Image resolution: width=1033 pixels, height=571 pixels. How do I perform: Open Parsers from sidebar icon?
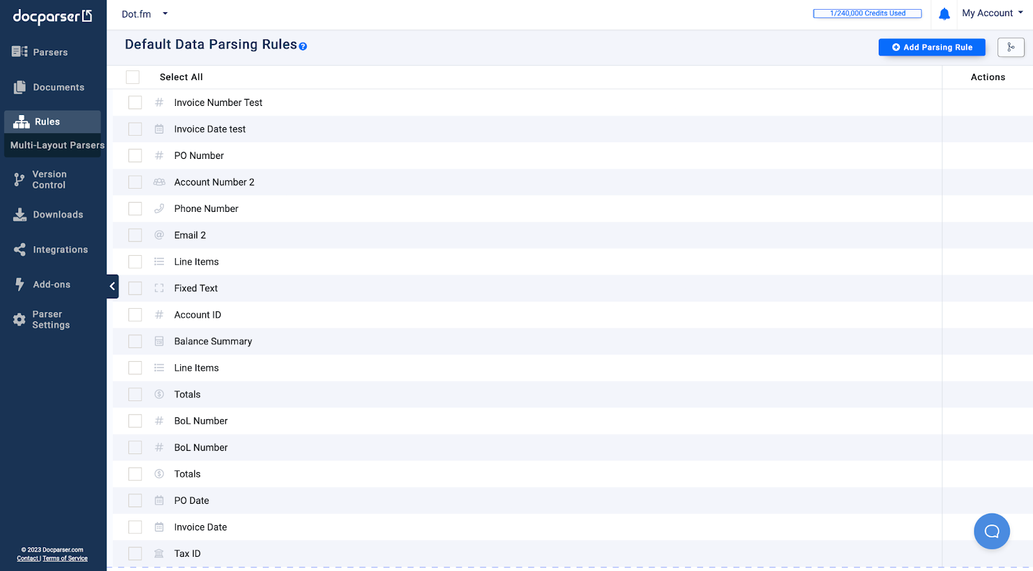19,52
